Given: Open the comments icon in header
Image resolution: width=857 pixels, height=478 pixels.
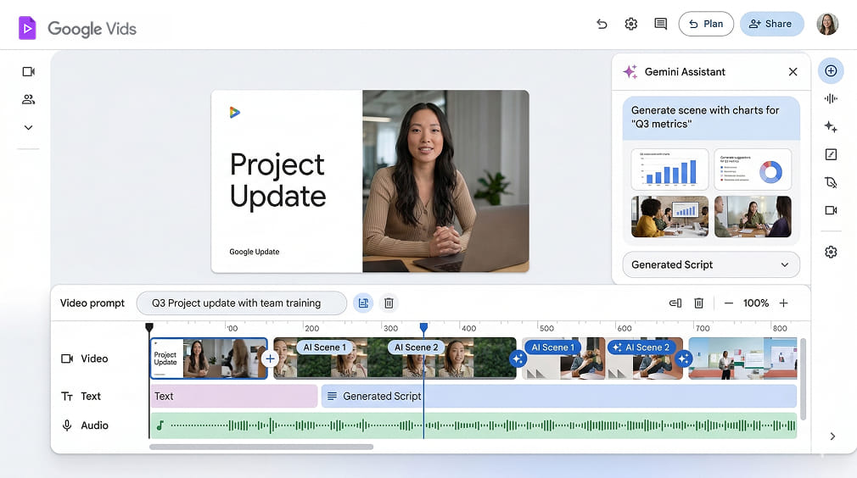Looking at the screenshot, I should (x=660, y=24).
